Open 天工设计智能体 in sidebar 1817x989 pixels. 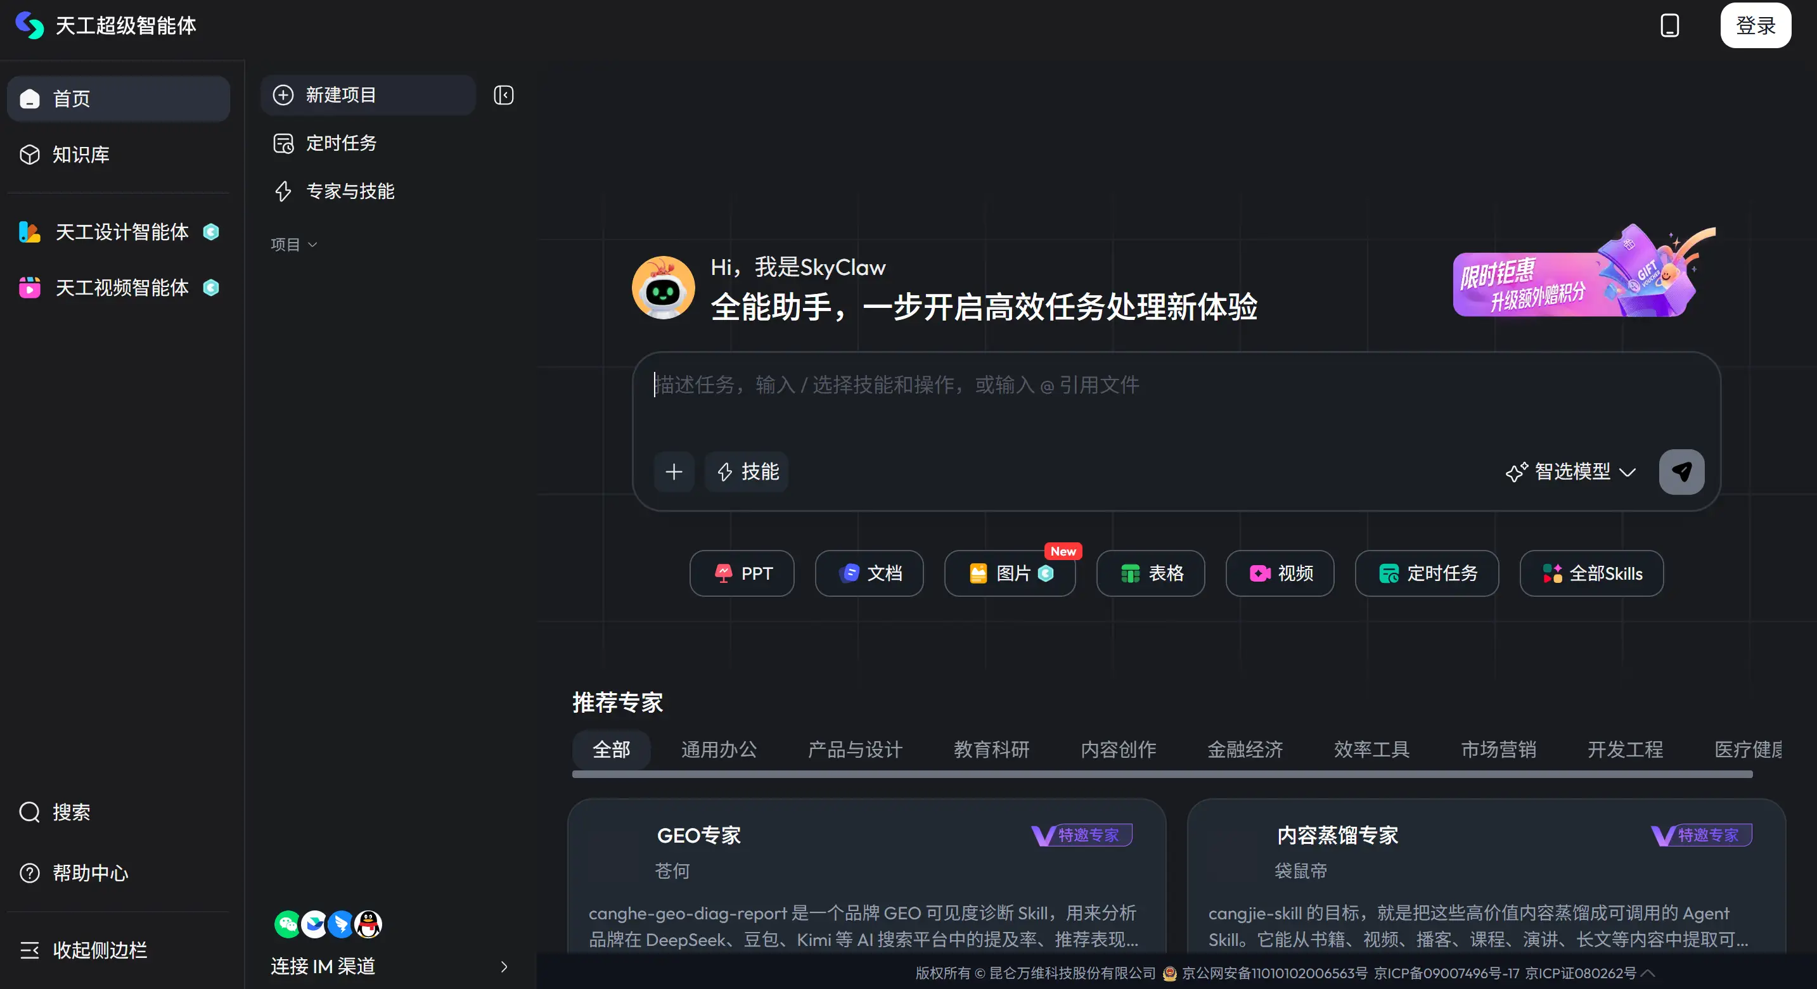pos(119,232)
